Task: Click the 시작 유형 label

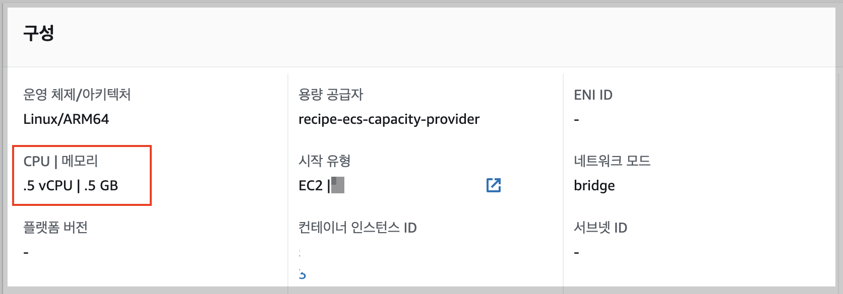Action: 325,161
